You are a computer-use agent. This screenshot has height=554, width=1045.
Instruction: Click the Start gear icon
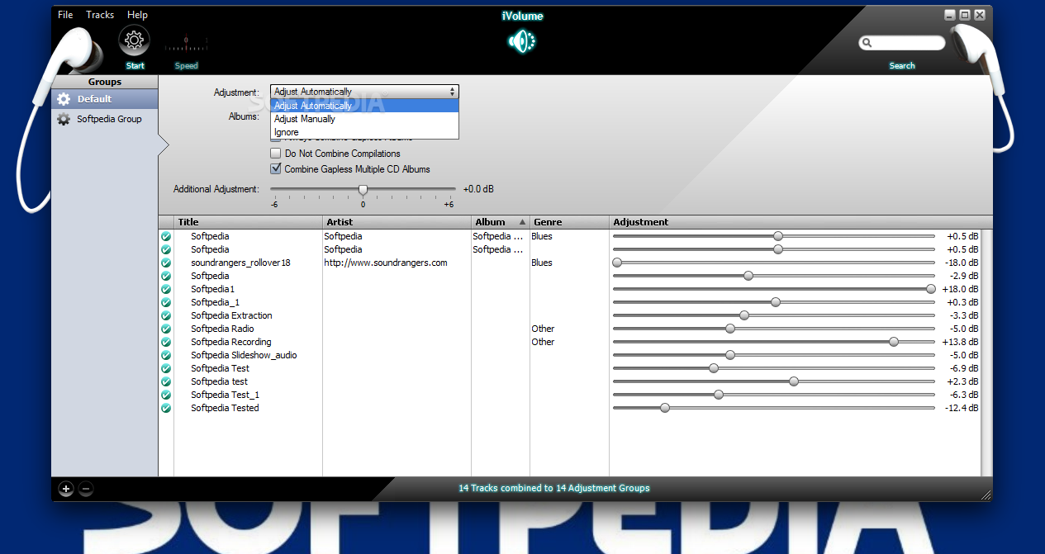tap(135, 40)
